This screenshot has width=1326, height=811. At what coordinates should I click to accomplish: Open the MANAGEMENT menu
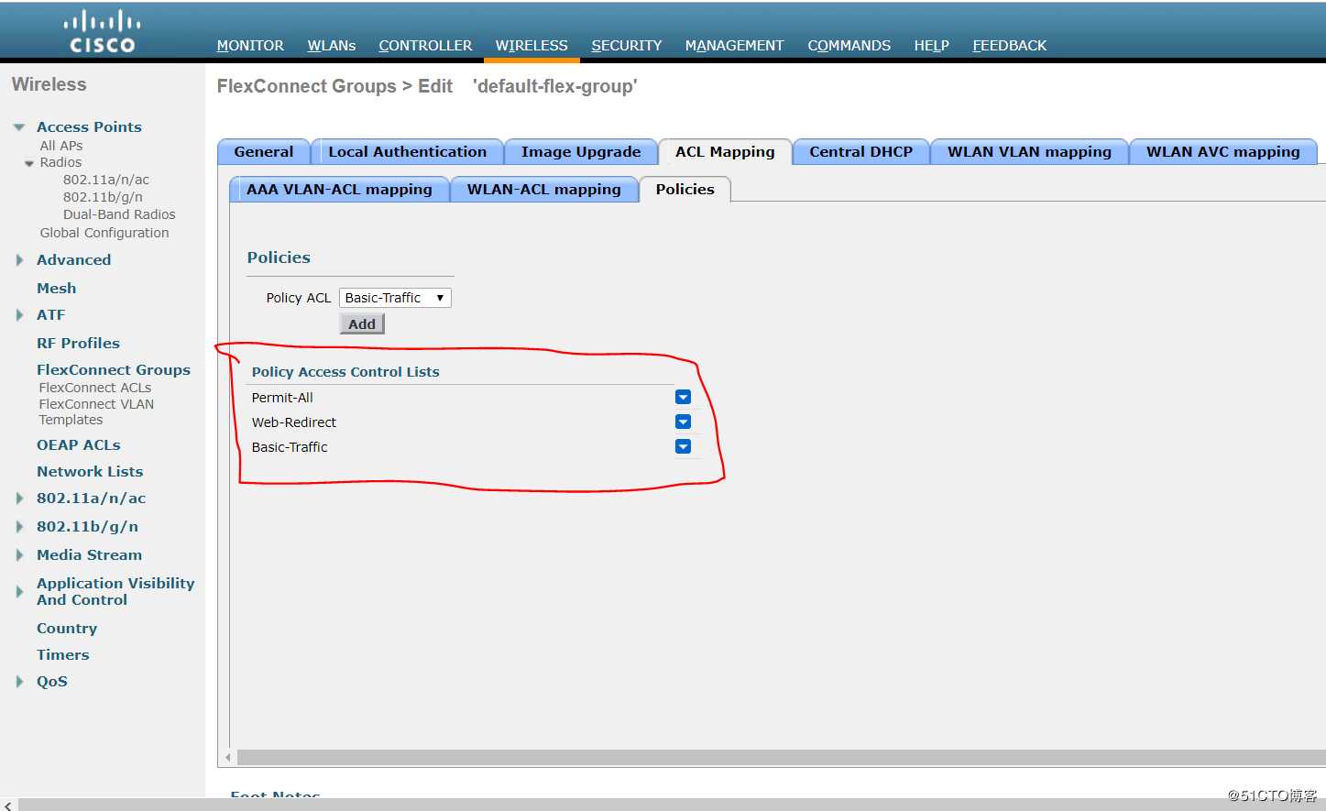pyautogui.click(x=734, y=45)
